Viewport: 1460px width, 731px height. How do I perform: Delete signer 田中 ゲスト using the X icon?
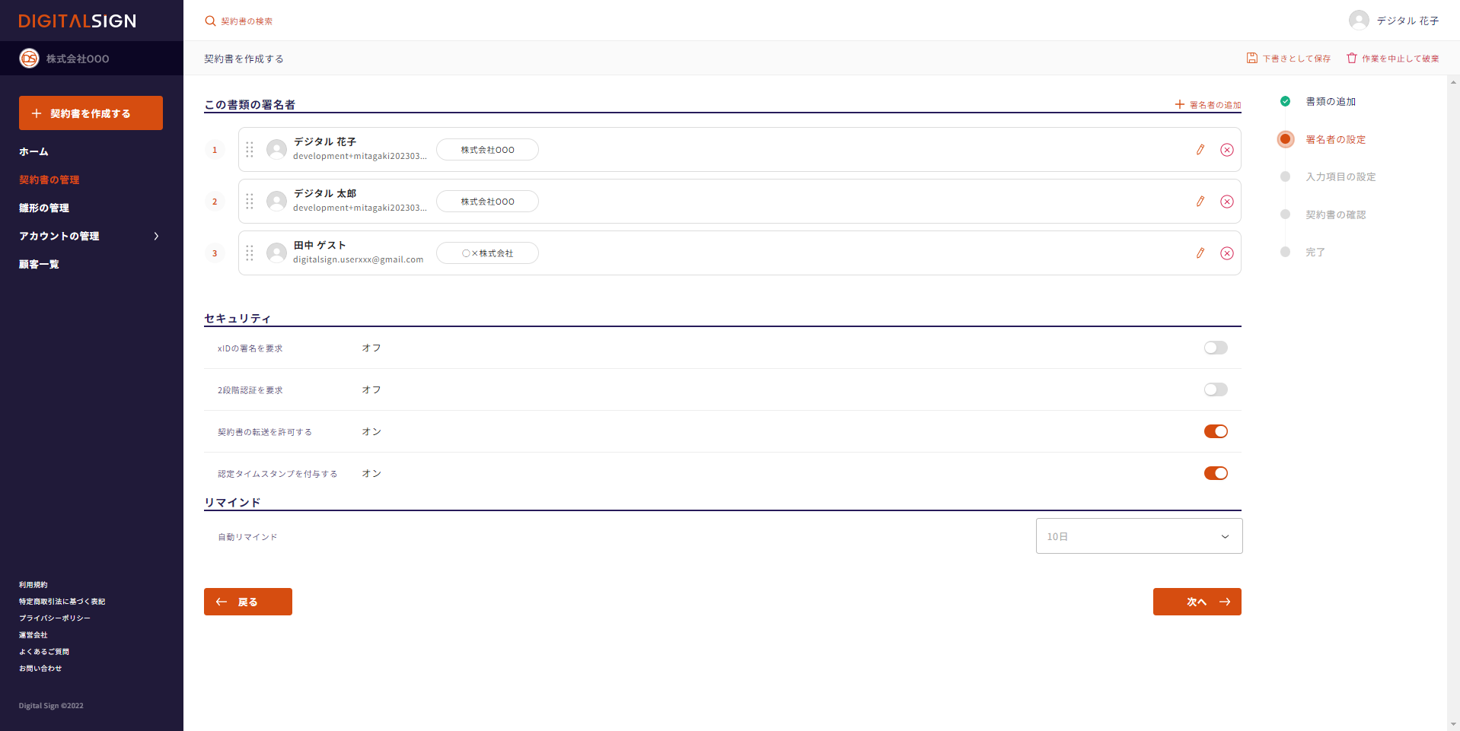click(x=1226, y=253)
